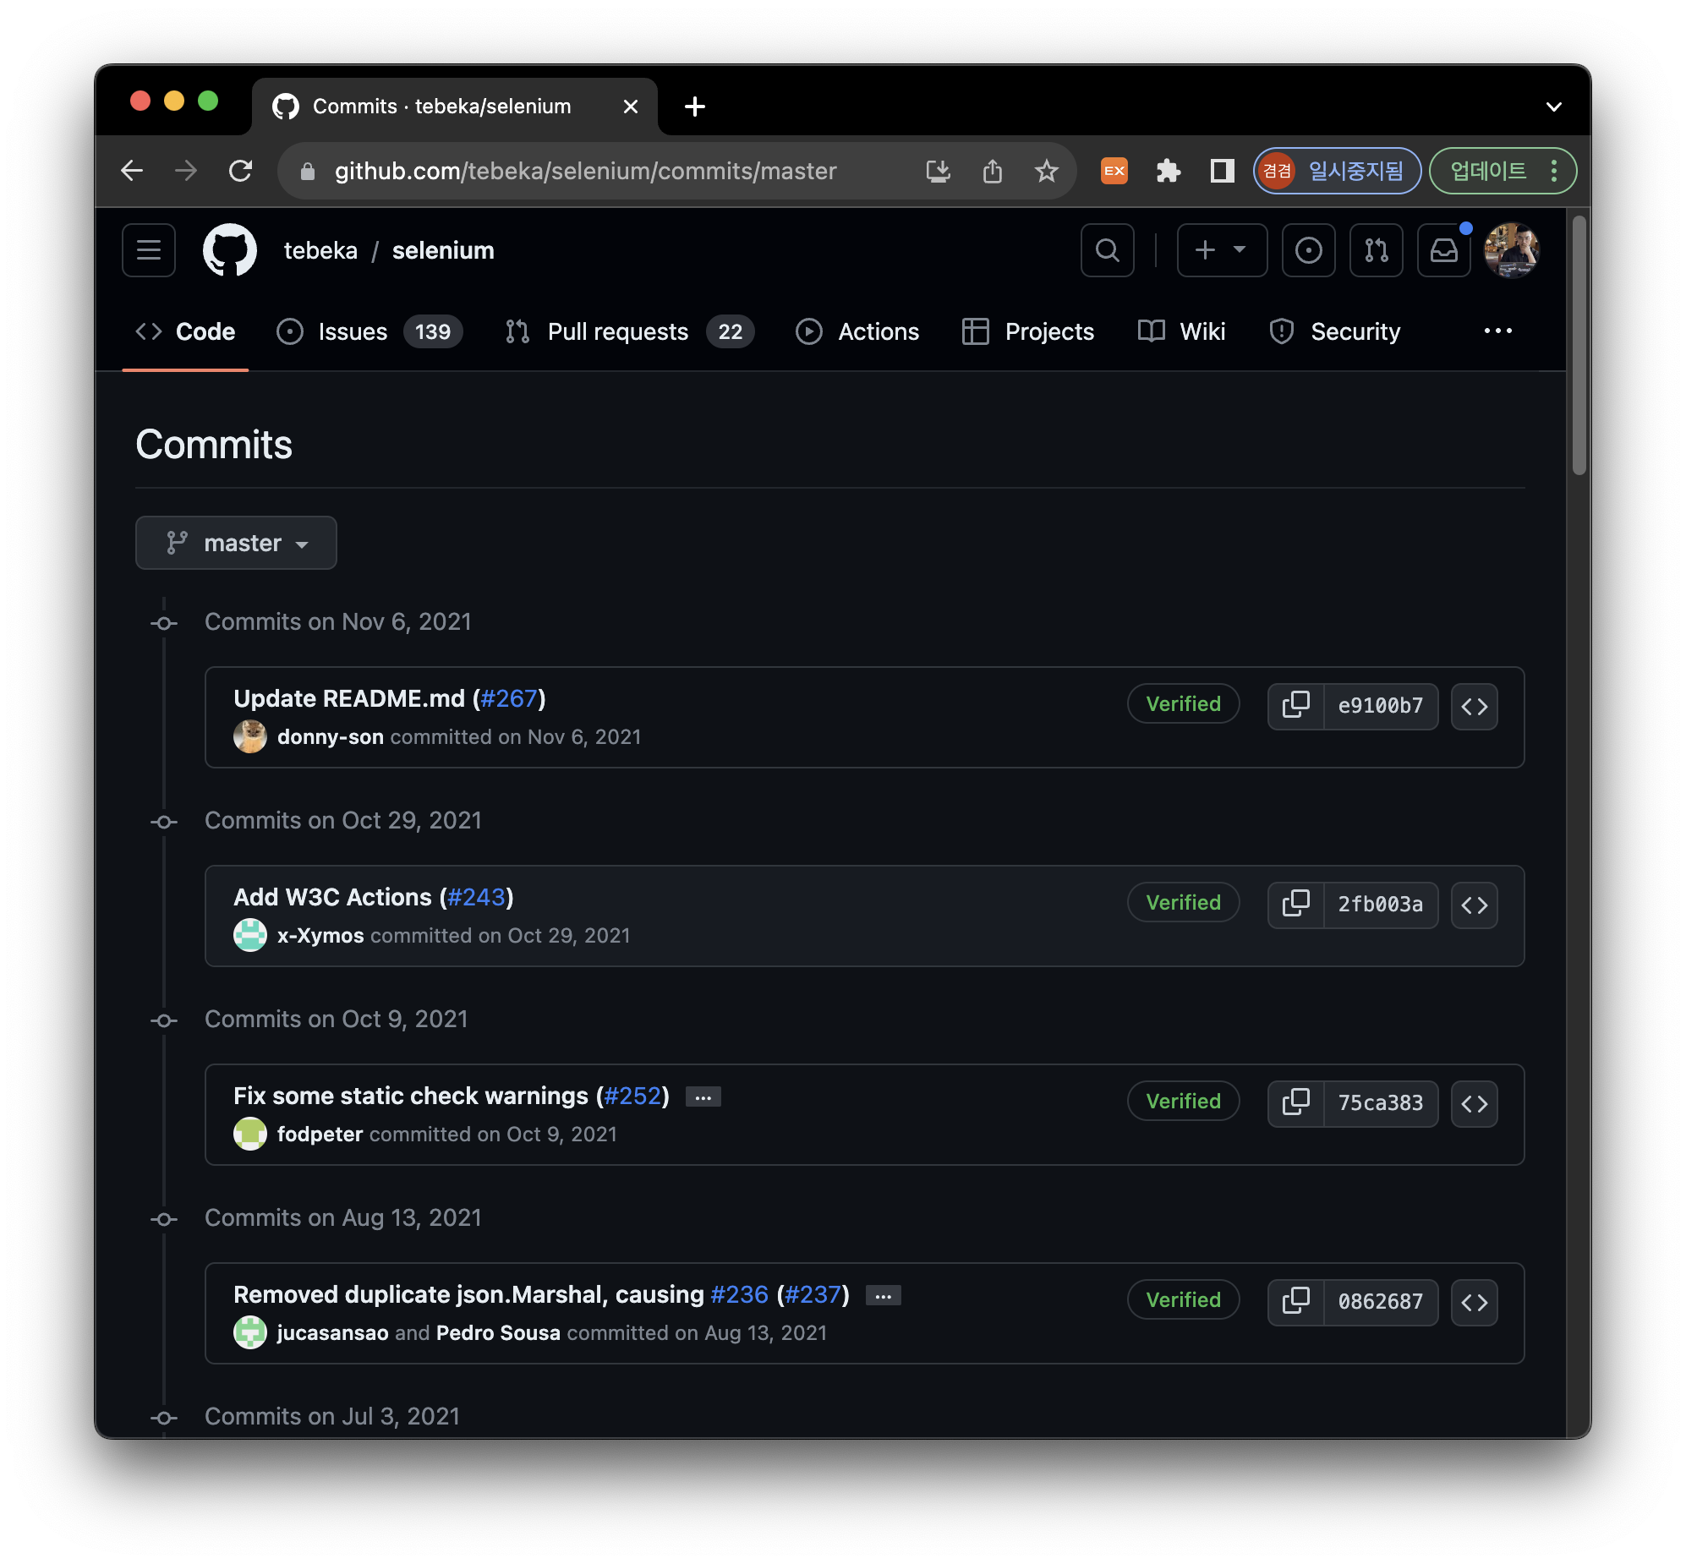The height and width of the screenshot is (1564, 1686).
Task: Expand description of static check warnings commit
Action: click(703, 1096)
